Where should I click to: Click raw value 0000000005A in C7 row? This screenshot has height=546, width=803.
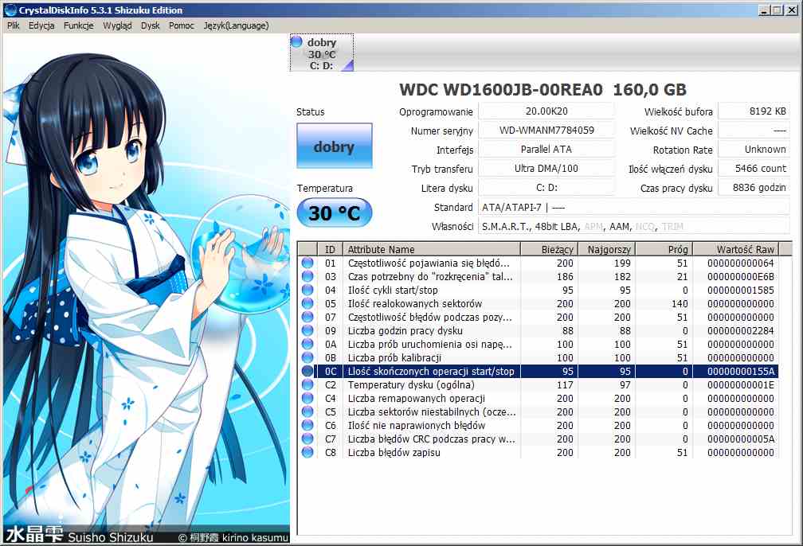741,439
